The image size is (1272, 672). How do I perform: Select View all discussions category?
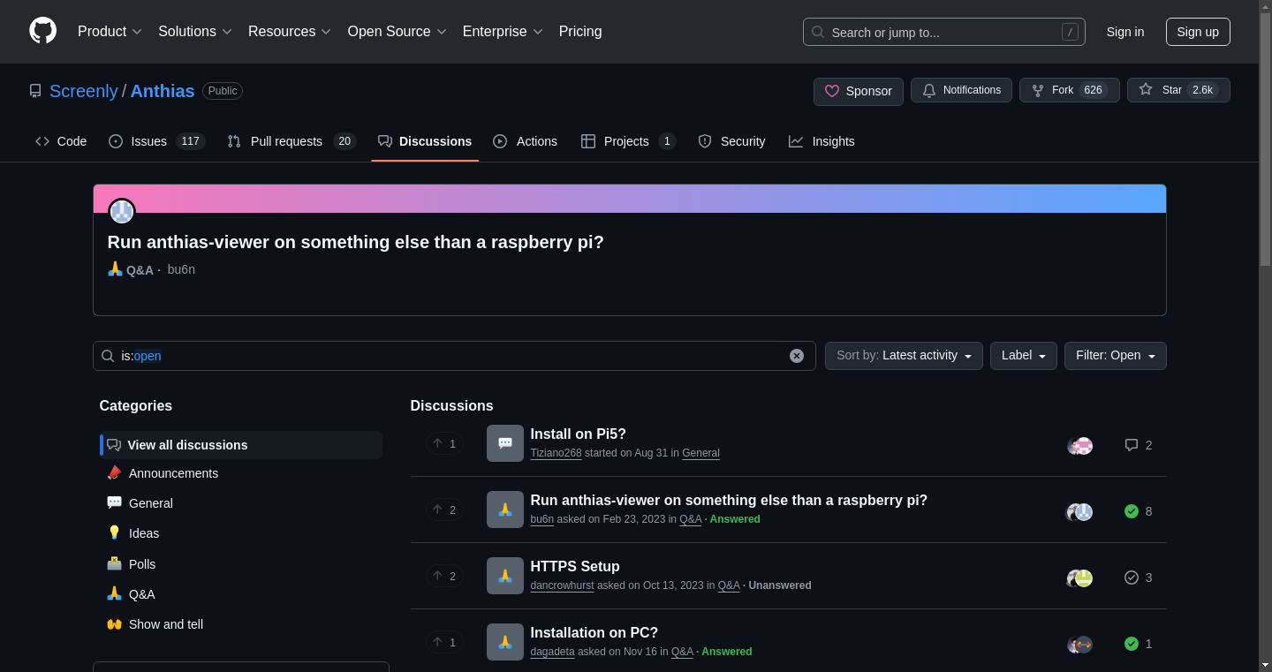coord(241,445)
